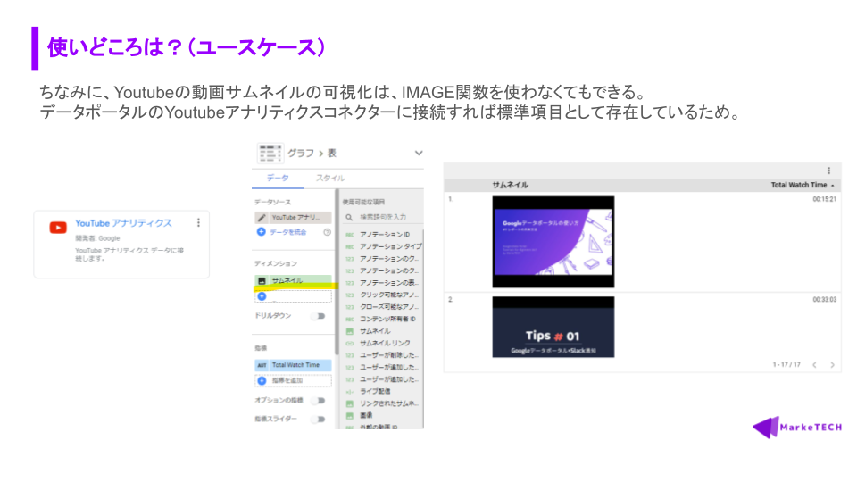Image resolution: width=857 pixels, height=482 pixels.
Task: Click the 00:33:03 watch time value
Action: pos(824,300)
